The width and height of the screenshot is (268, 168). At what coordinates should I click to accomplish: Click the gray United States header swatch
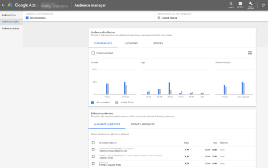(x=159, y=18)
